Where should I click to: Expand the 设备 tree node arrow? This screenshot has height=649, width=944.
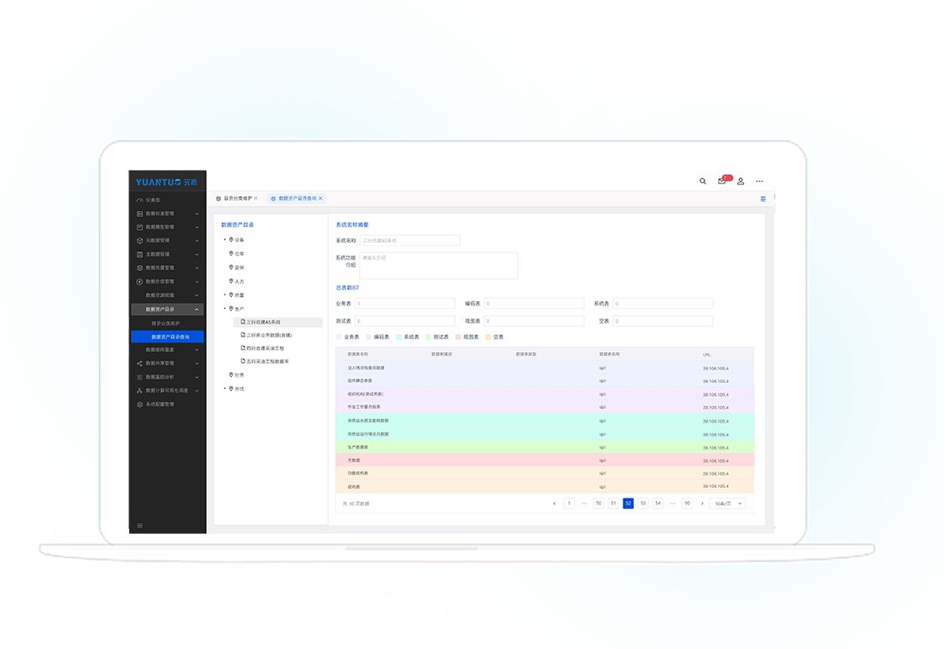[x=225, y=239]
